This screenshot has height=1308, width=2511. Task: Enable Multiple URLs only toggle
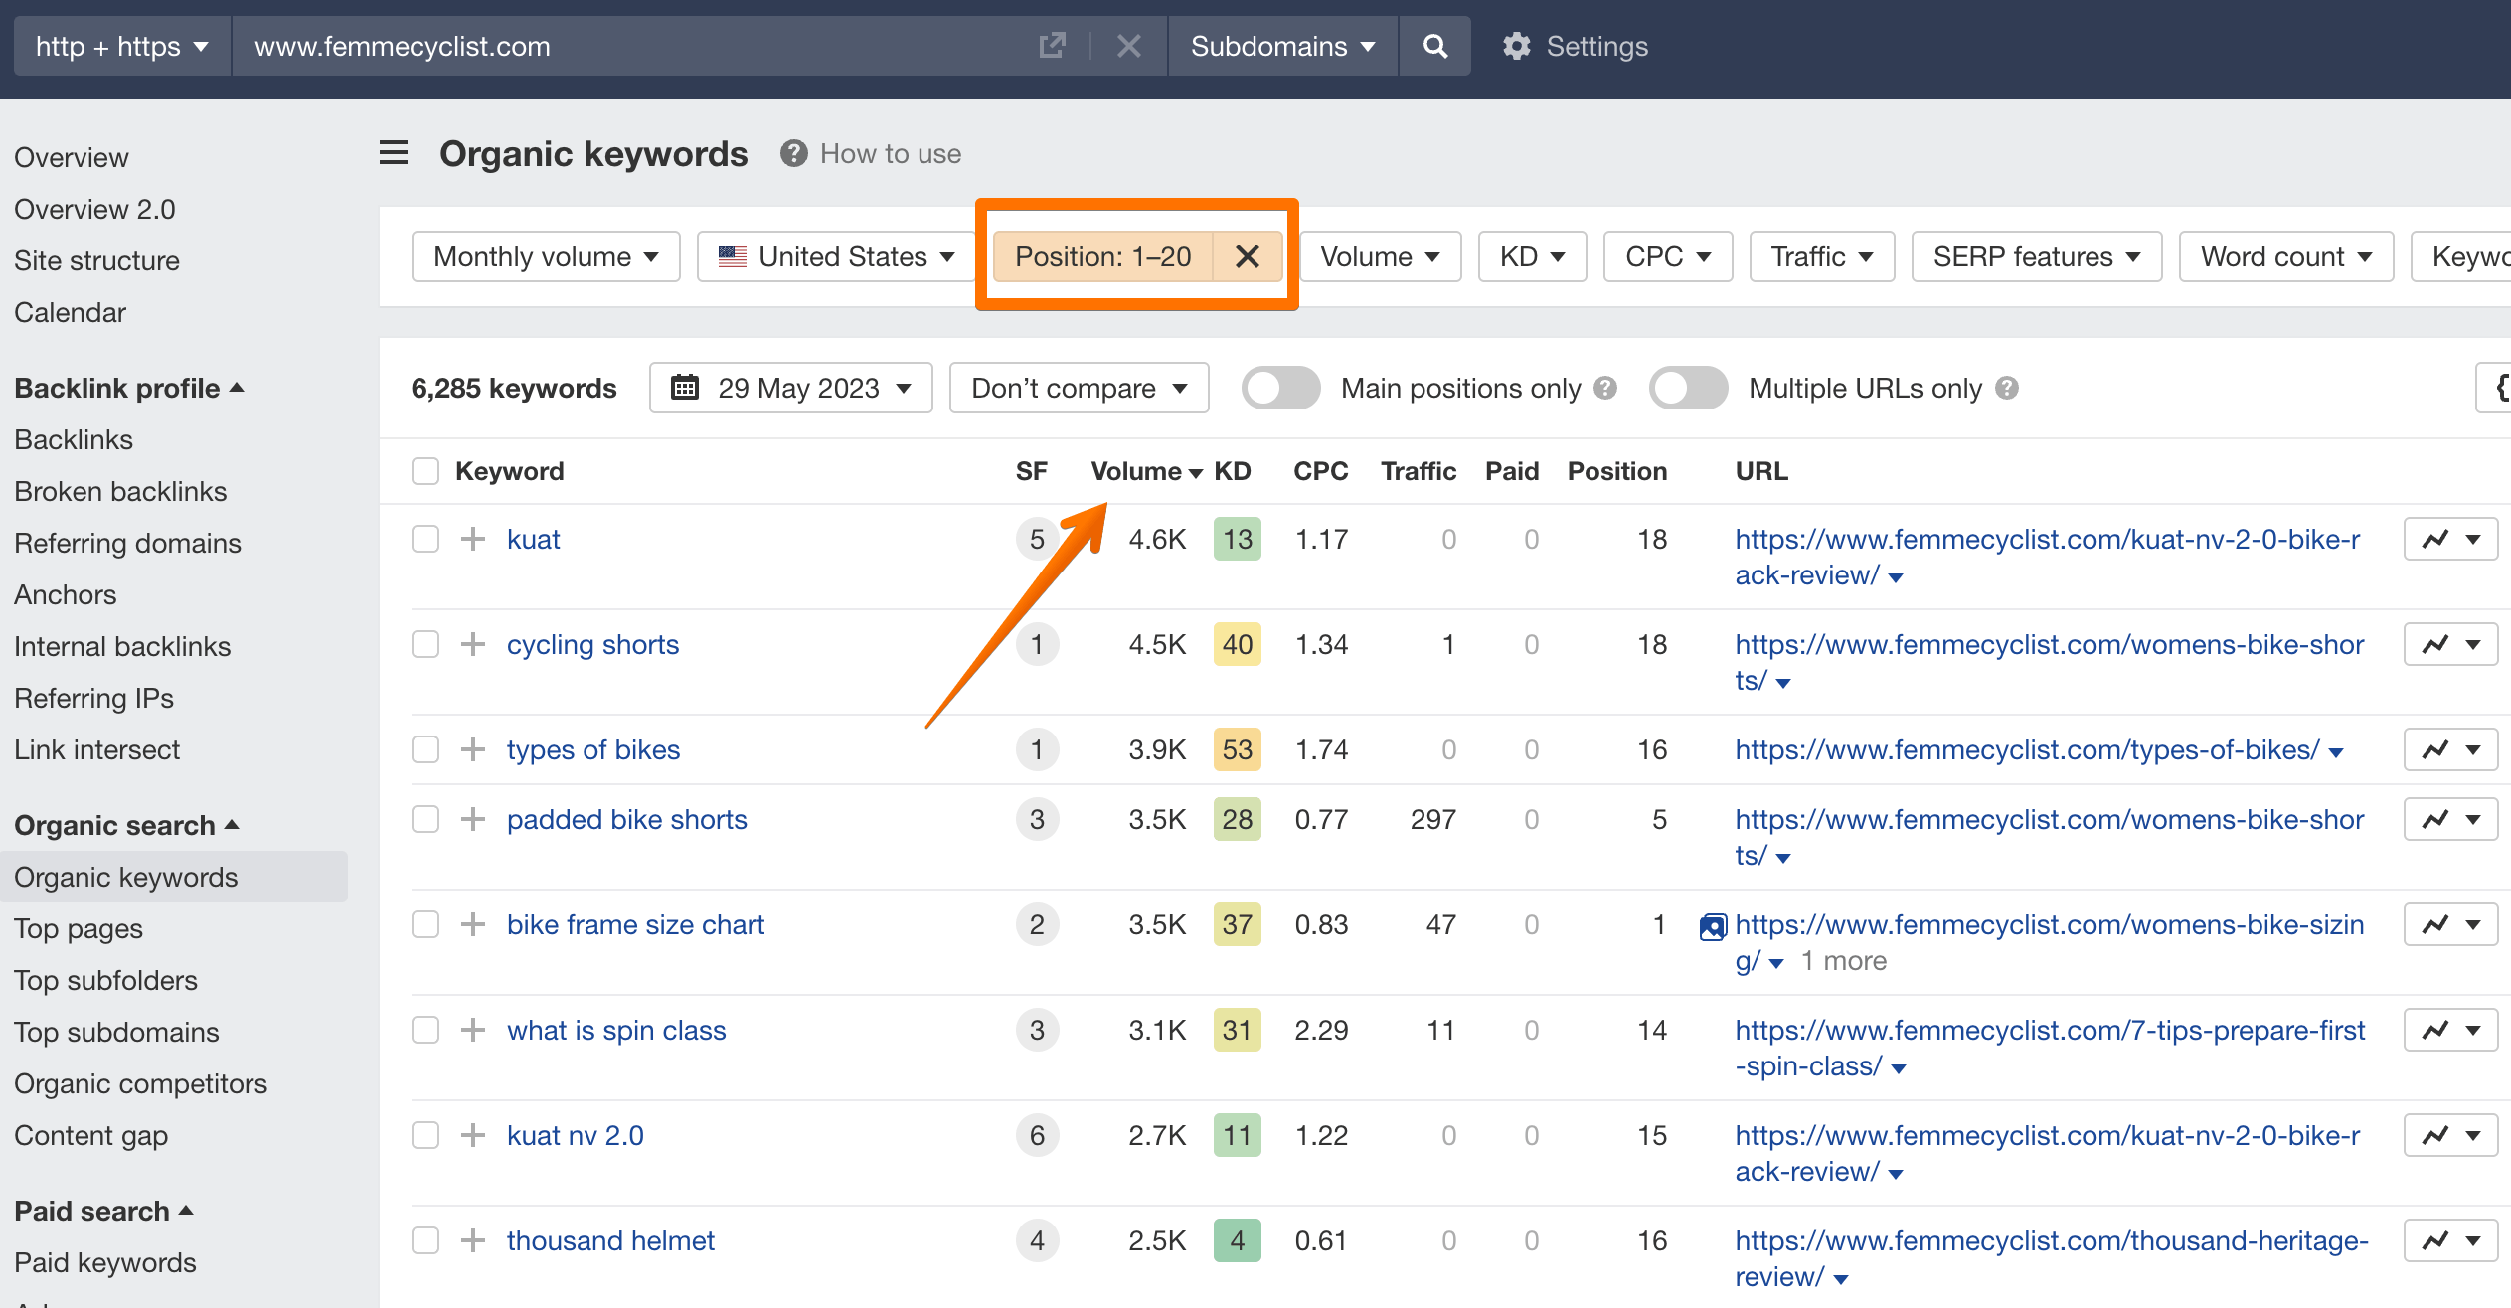point(1688,388)
